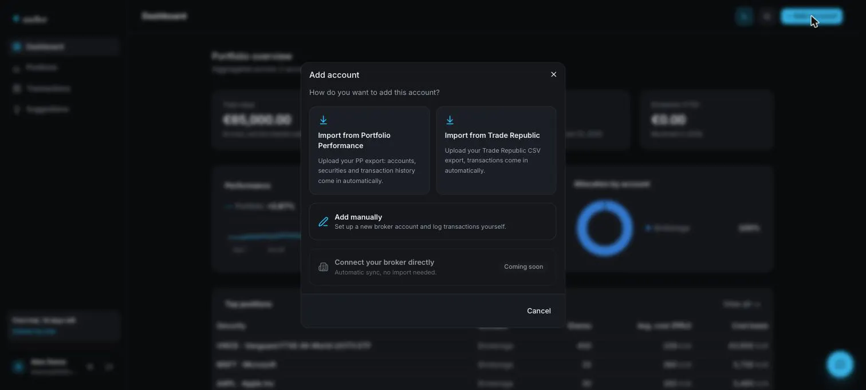Click the bank building icon for broker connection
This screenshot has width=866, height=390.
pos(323,267)
